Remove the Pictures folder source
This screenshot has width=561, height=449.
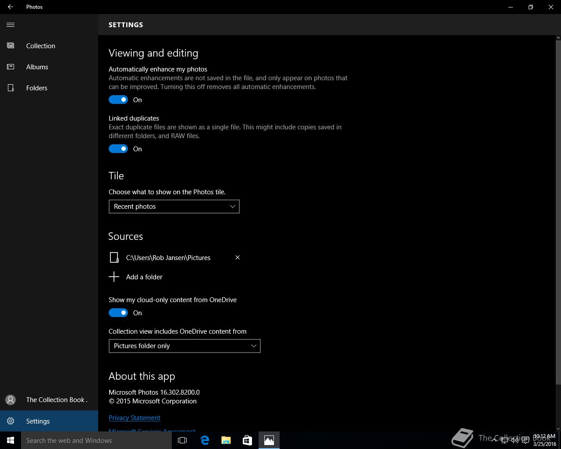pos(238,257)
